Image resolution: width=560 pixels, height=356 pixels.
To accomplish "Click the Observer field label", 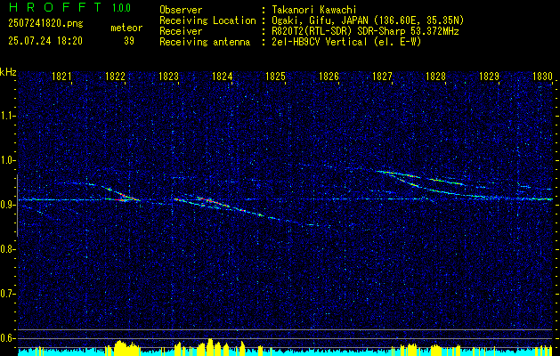I will click(181, 10).
